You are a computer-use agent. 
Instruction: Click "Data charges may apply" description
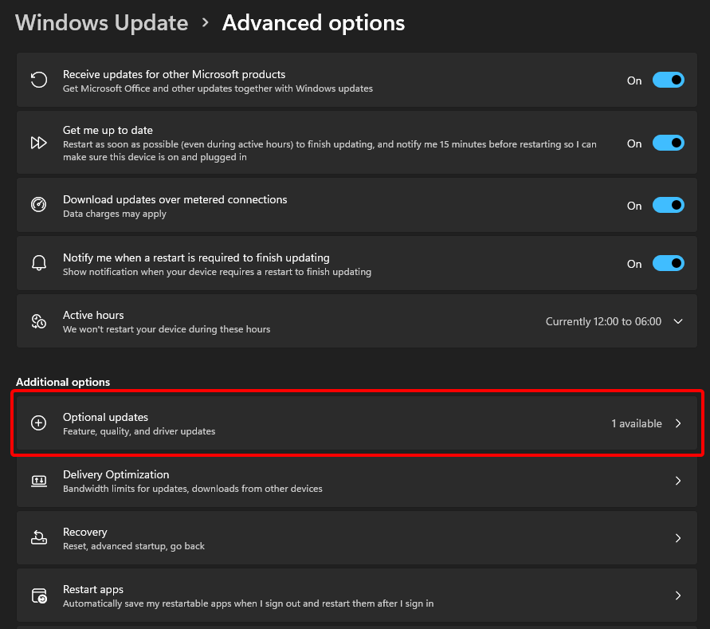115,214
